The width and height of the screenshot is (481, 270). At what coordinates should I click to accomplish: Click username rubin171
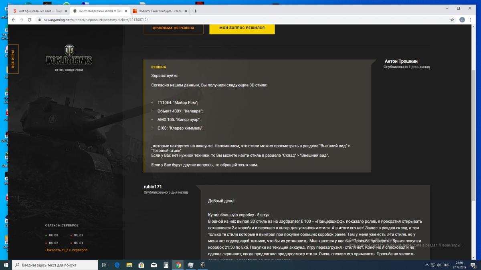[153, 187]
